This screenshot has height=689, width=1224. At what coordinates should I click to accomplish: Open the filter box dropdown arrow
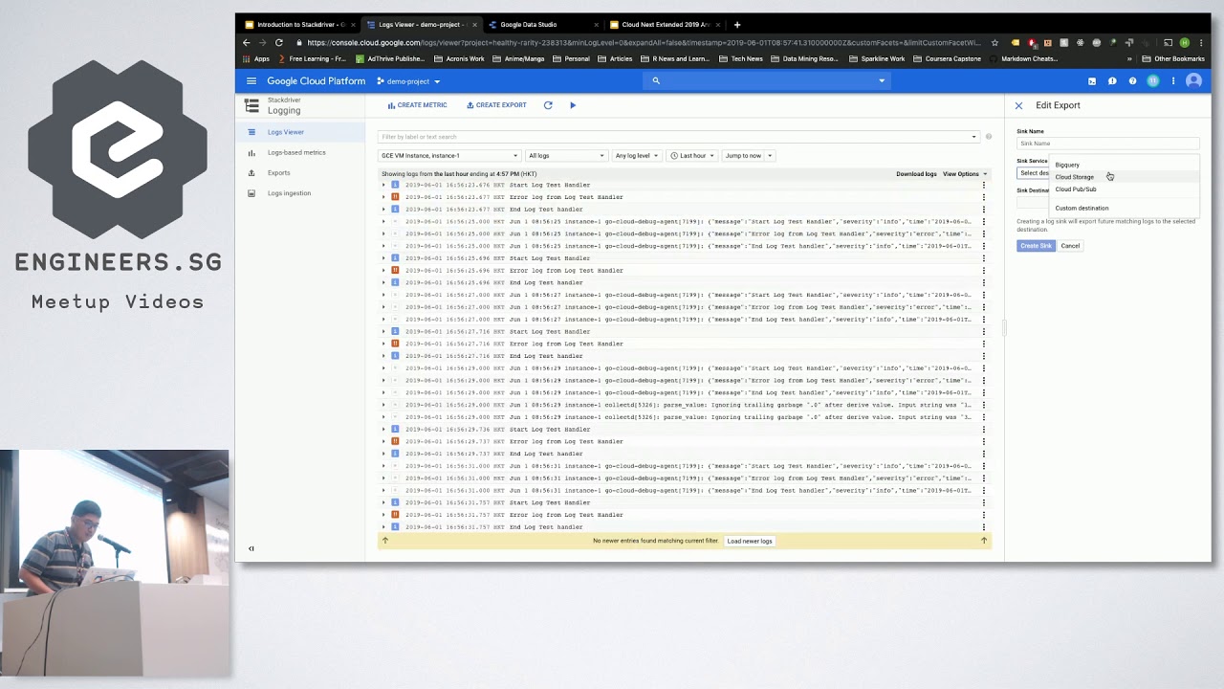(x=973, y=137)
